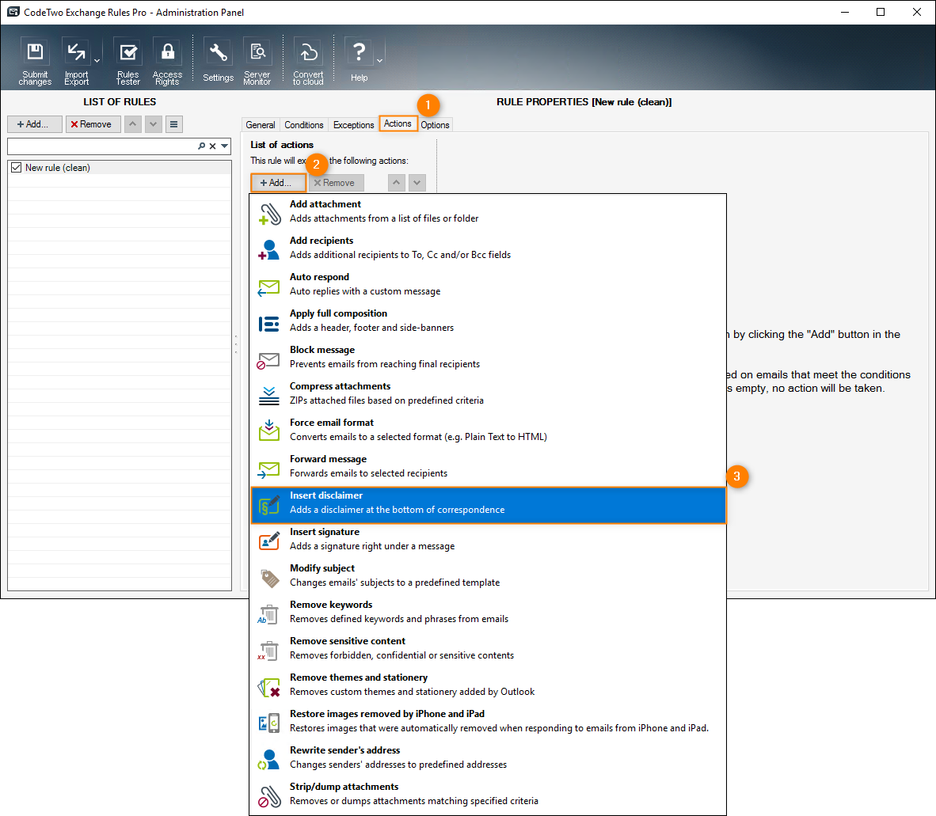Click the Submit changes toolbar icon
This screenshot has height=816, width=936.
(x=35, y=61)
